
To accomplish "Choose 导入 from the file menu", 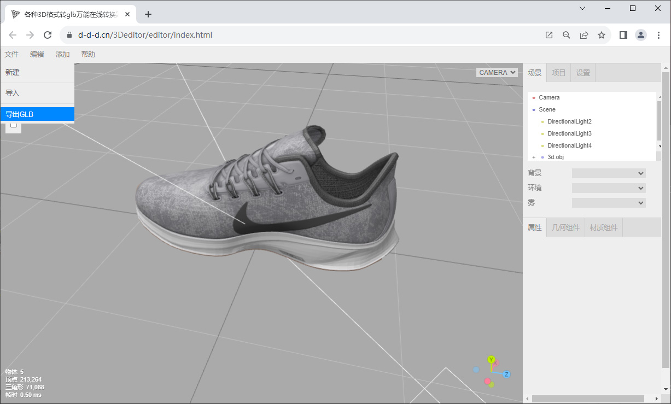I will click(37, 93).
